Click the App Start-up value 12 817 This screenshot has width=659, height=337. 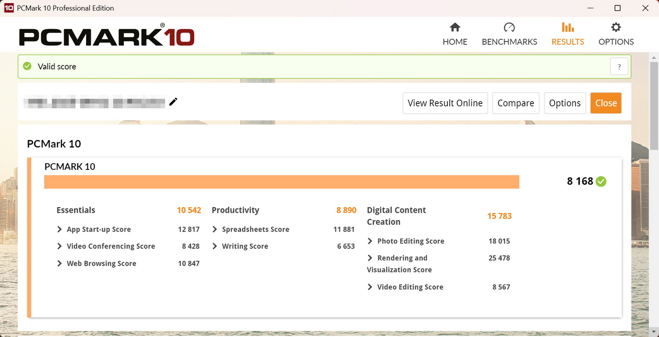click(189, 229)
